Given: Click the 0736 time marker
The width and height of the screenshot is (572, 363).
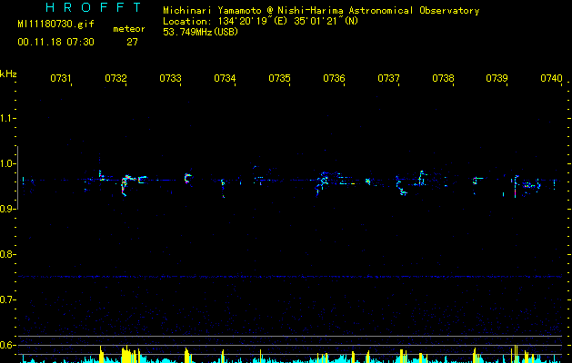Looking at the screenshot, I should (x=334, y=78).
